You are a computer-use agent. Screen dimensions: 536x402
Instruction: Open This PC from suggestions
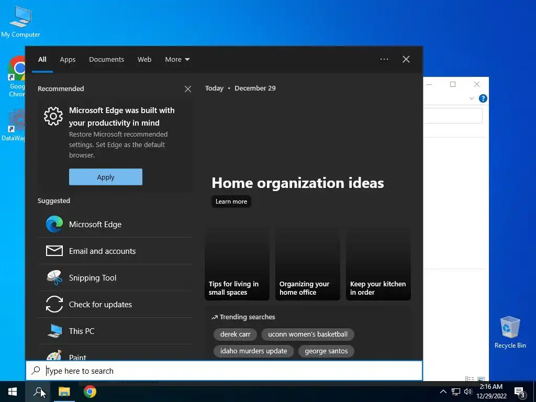click(x=115, y=331)
